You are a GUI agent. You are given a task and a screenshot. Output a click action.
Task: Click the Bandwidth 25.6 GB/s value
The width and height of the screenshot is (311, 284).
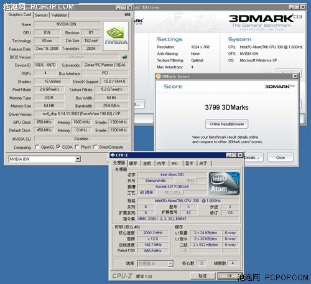[111, 106]
